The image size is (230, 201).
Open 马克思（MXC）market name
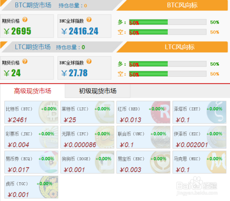click(x=187, y=159)
